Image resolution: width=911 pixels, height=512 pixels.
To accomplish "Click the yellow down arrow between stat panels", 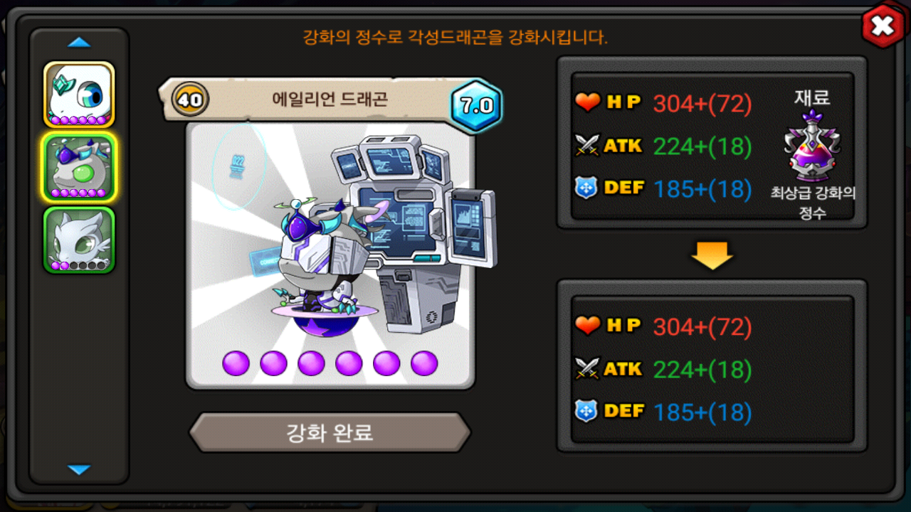I will pos(712,255).
